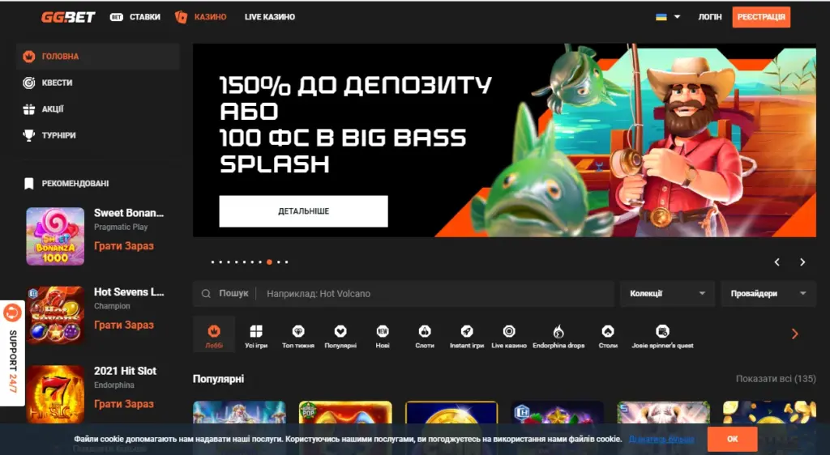Open the Sweet Bonanza 1000 thumbnail
Image resolution: width=830 pixels, height=455 pixels.
(x=55, y=236)
